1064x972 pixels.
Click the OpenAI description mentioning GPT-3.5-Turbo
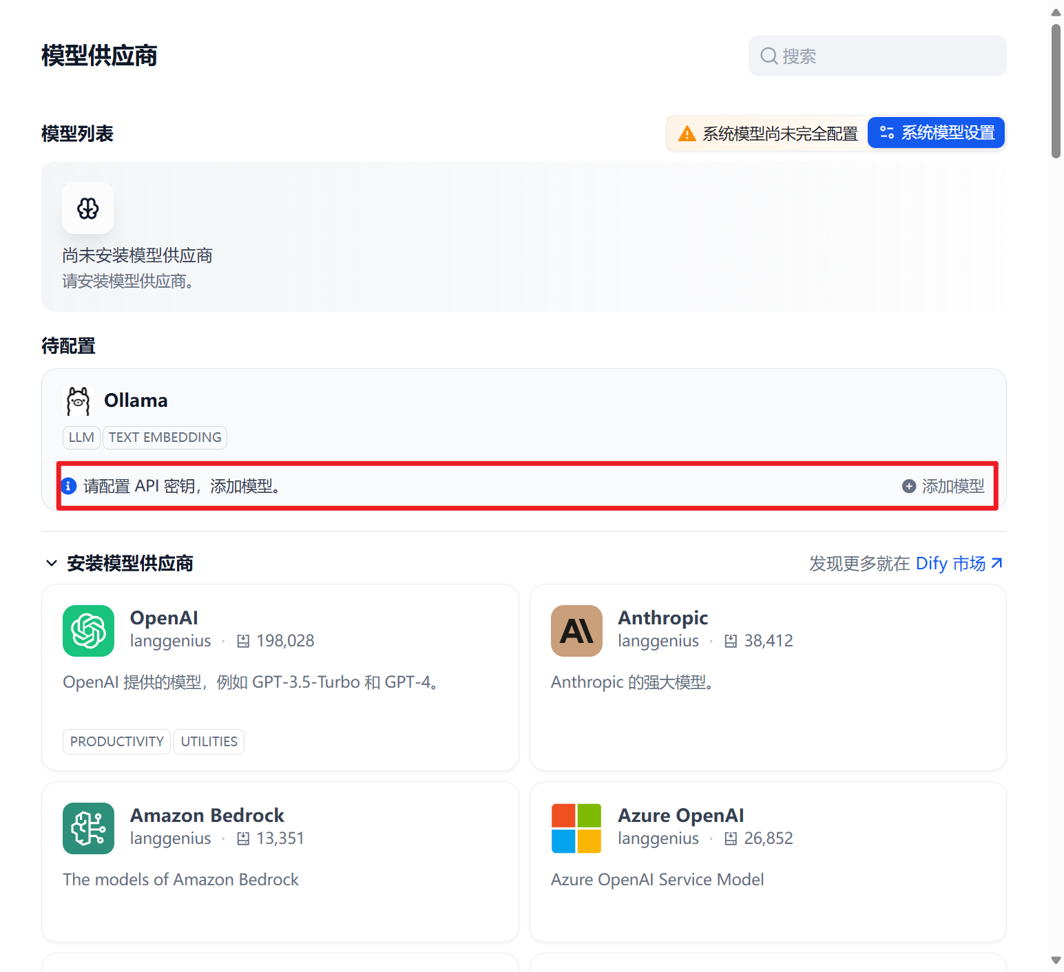coord(252,683)
